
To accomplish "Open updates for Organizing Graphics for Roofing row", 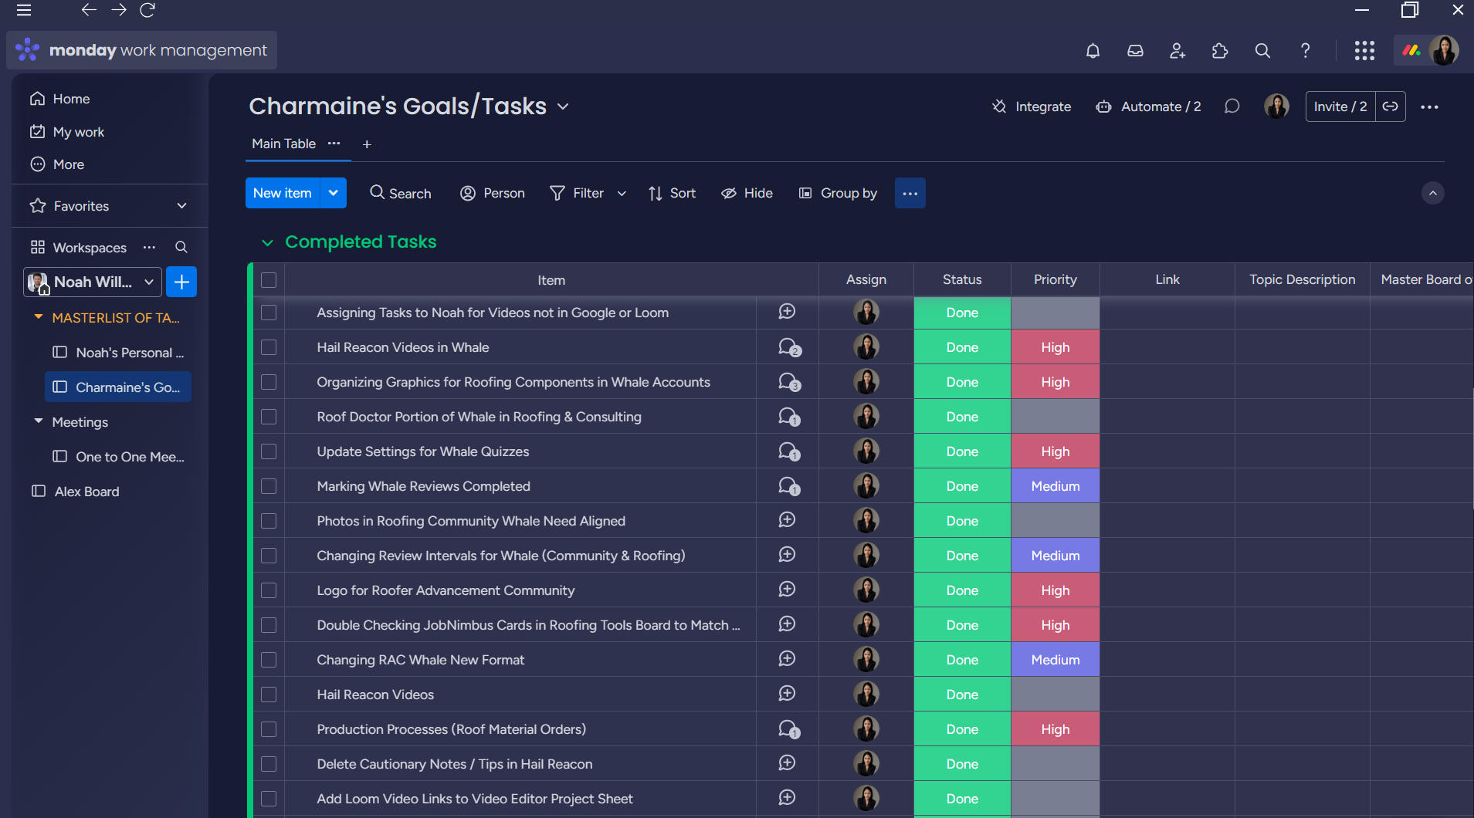I will (x=789, y=382).
